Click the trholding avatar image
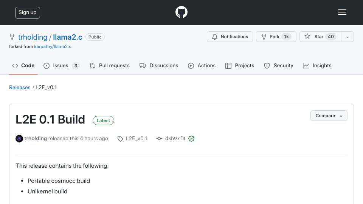Image resolution: width=363 pixels, height=204 pixels. [x=19, y=139]
